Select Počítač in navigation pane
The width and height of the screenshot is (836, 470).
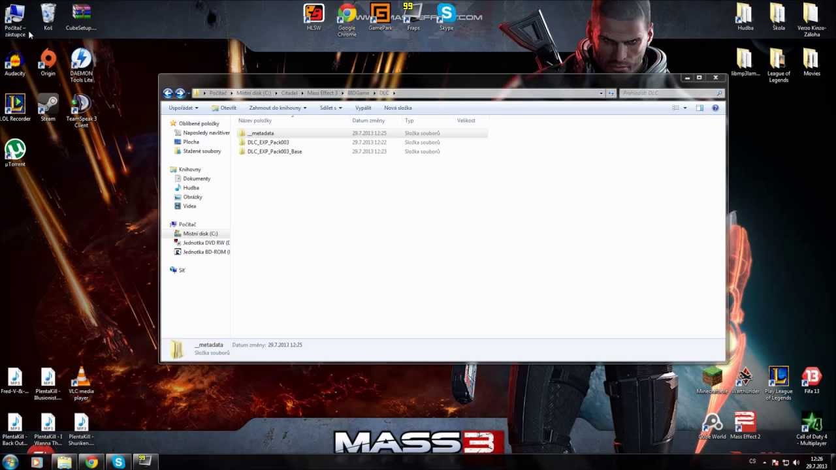click(x=187, y=224)
